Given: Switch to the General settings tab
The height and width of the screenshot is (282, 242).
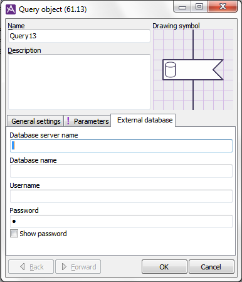Looking at the screenshot, I should point(35,121).
